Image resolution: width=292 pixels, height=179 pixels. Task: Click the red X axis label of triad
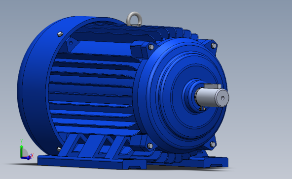[x=32, y=155]
